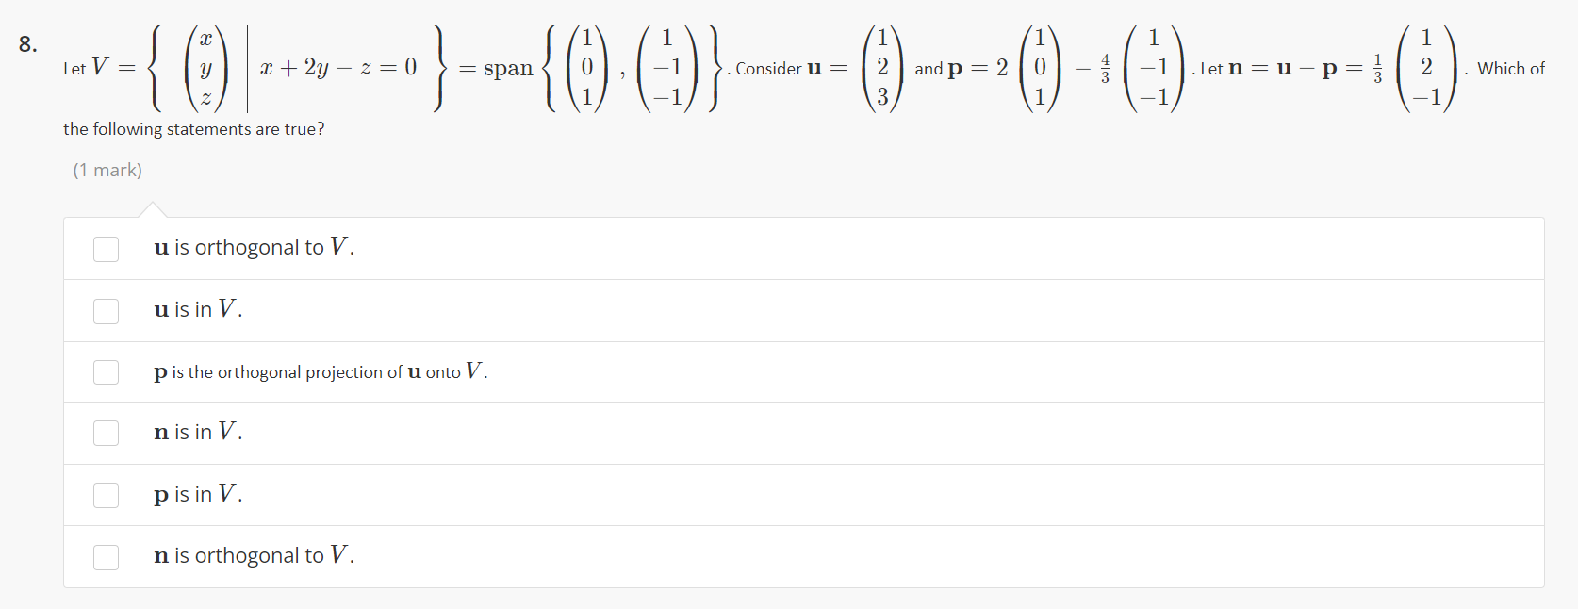Select the statement 'u is in V'
Image resolution: width=1578 pixels, height=609 pixels.
tap(197, 309)
